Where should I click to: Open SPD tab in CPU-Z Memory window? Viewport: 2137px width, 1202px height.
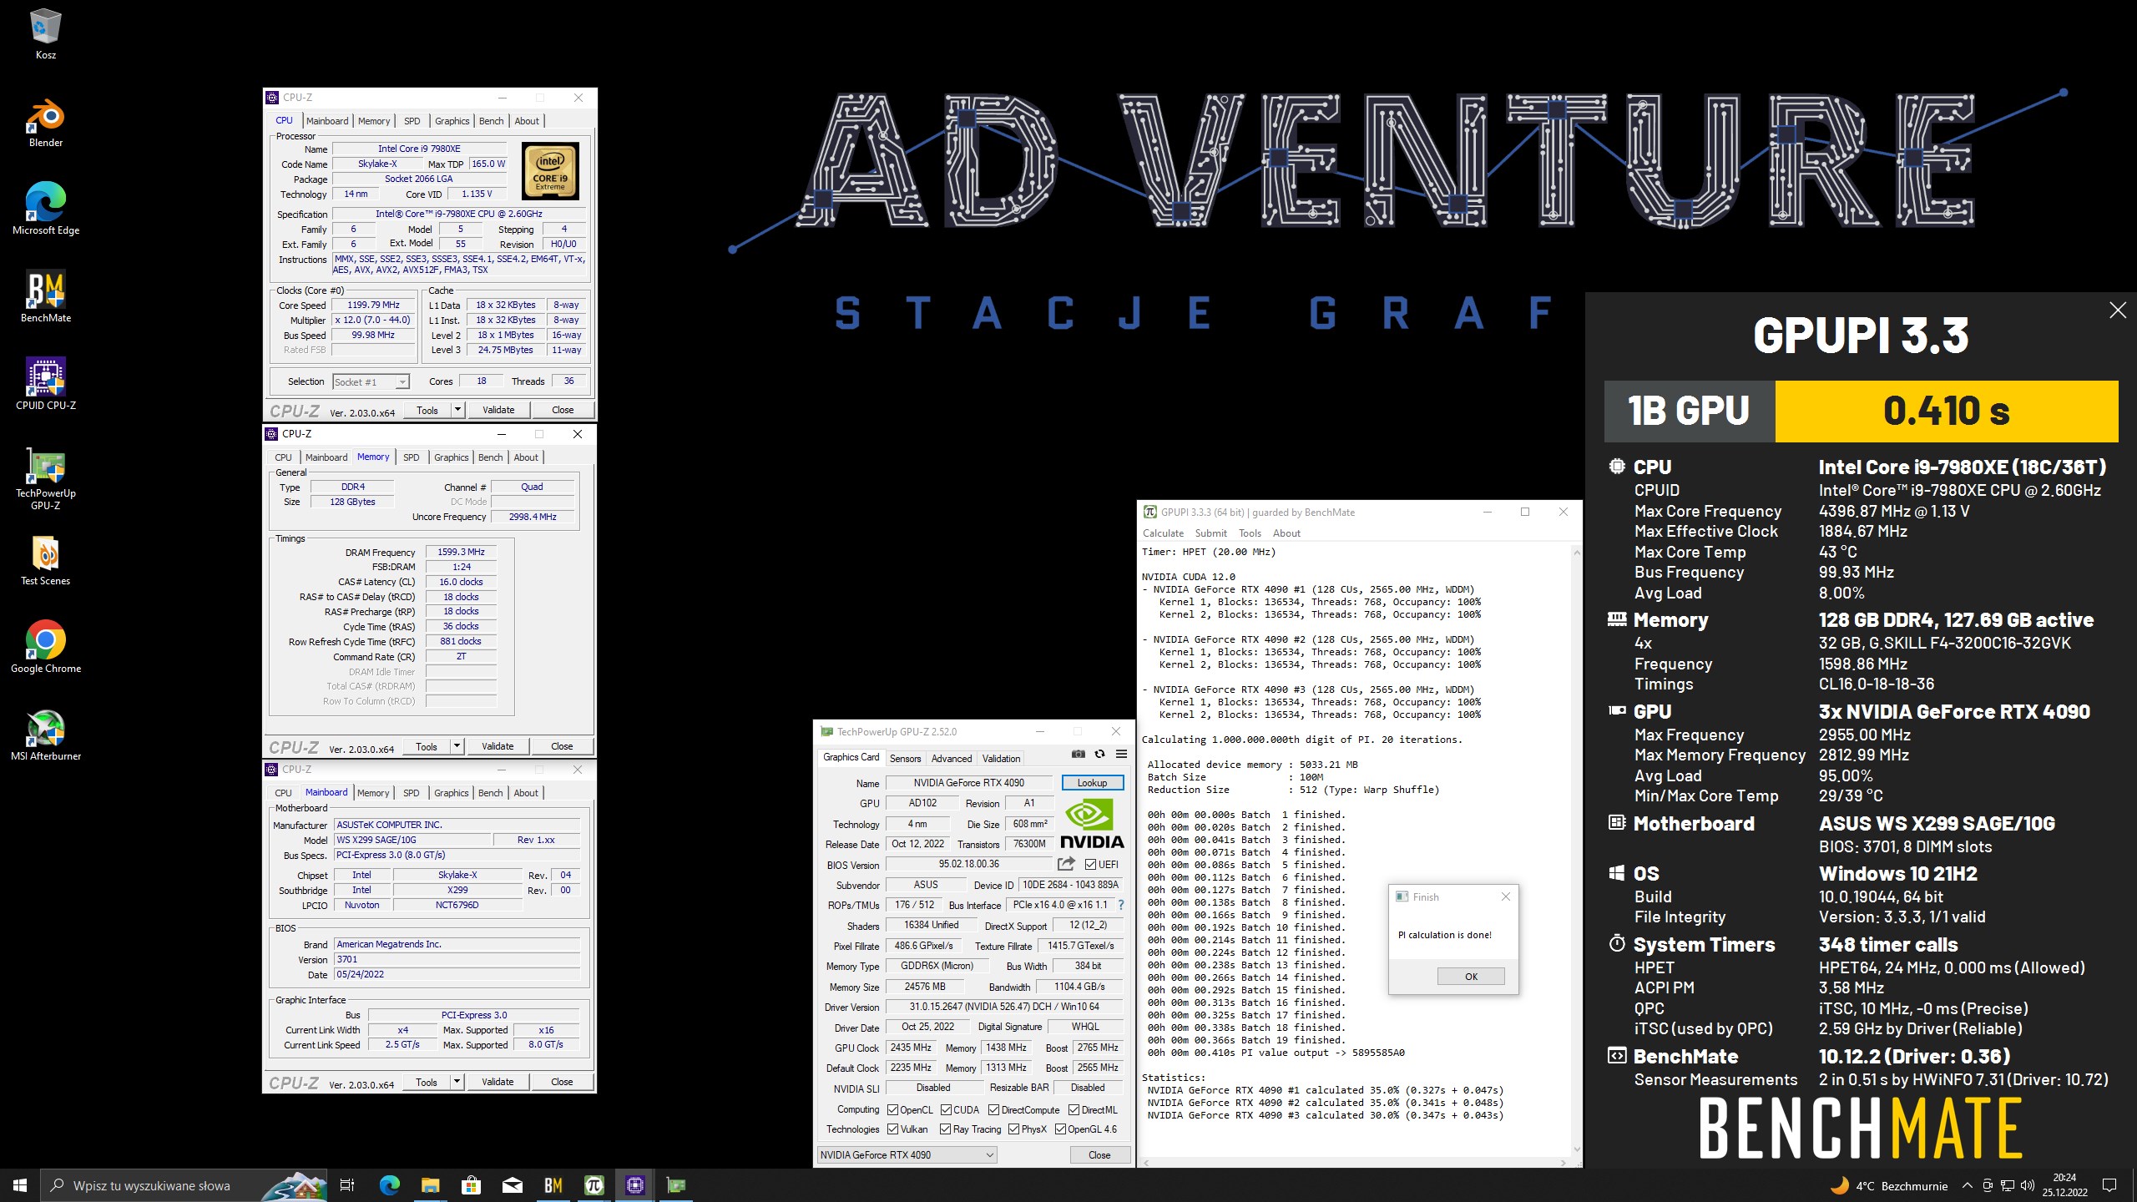click(x=411, y=457)
